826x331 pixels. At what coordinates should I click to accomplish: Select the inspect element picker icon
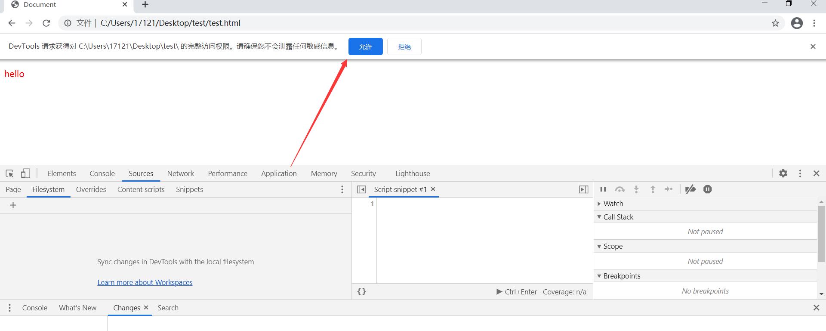(9, 173)
